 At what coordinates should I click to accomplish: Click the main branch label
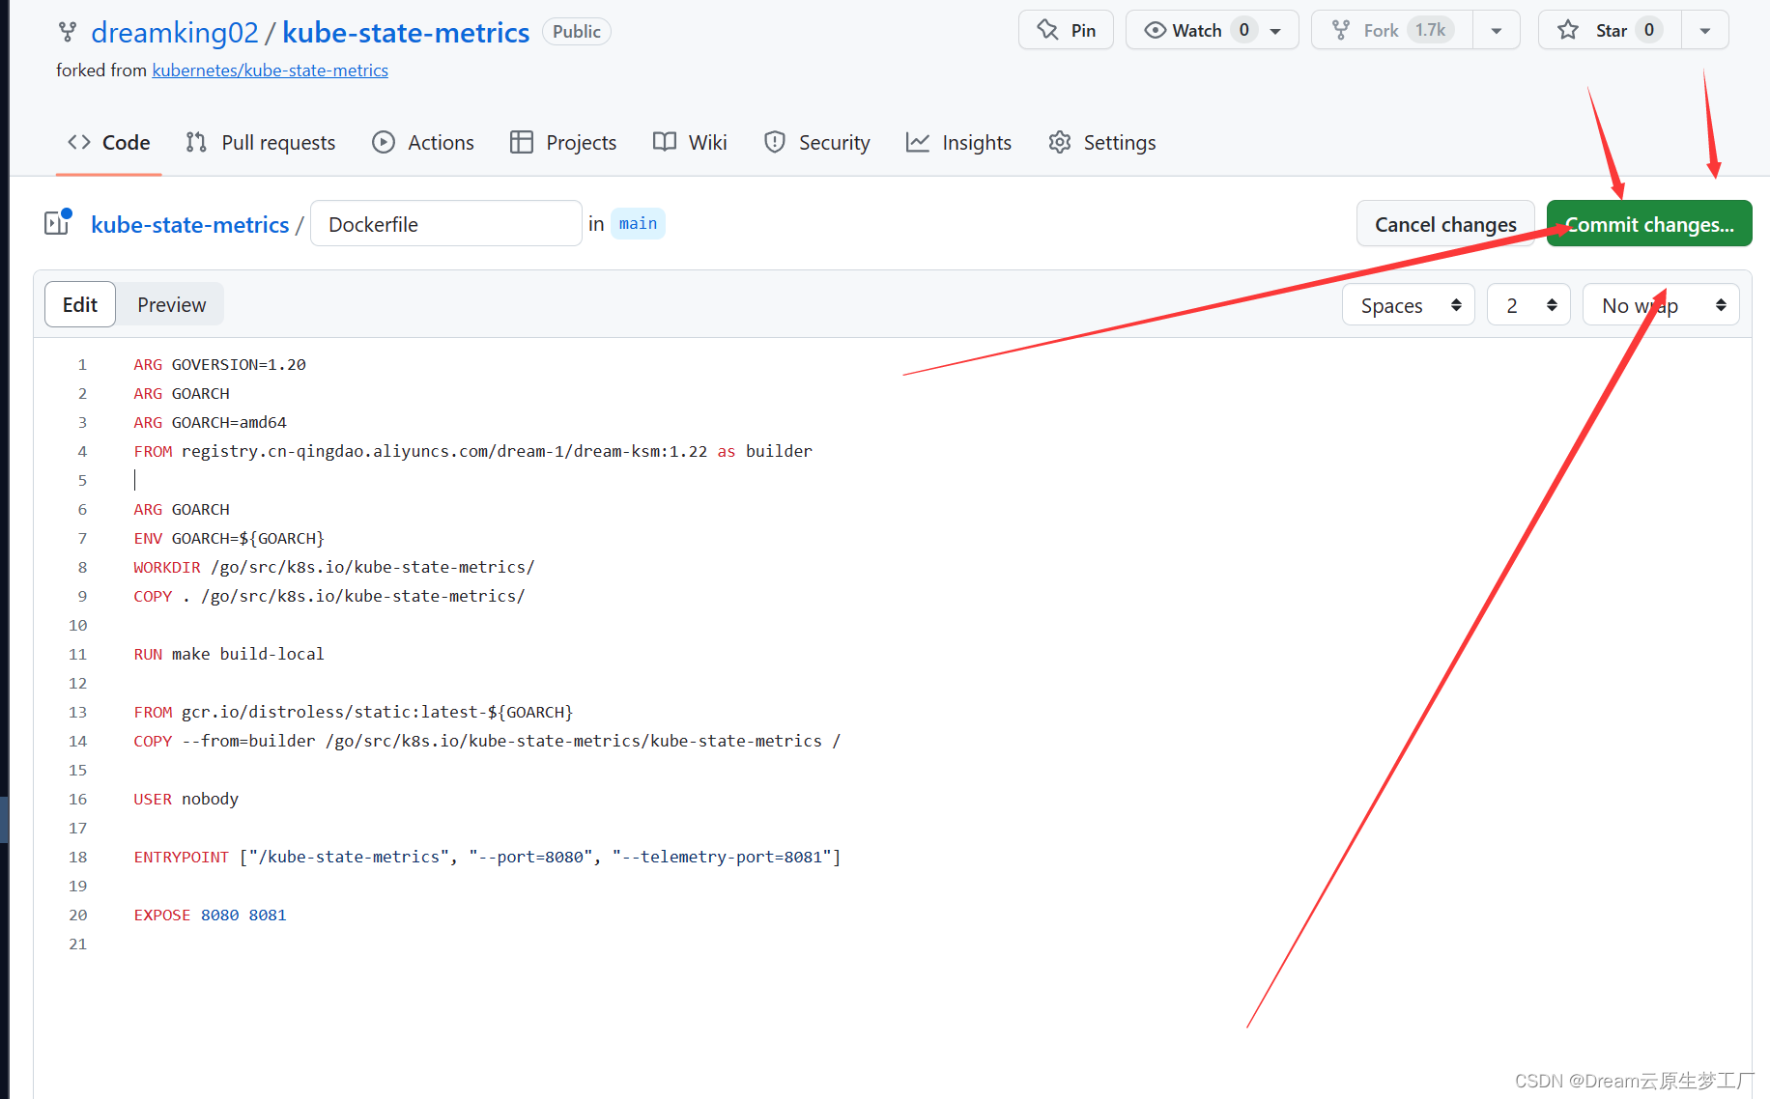(x=638, y=223)
